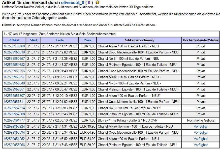This screenshot has height=149, width=220.
Task: Open item number 162599952224
Action: coord(14,126)
